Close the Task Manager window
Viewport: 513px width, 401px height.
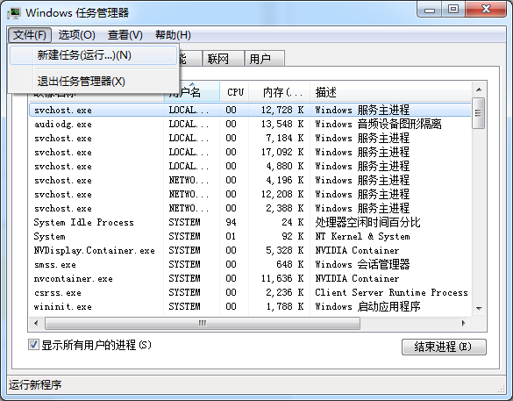[486, 10]
